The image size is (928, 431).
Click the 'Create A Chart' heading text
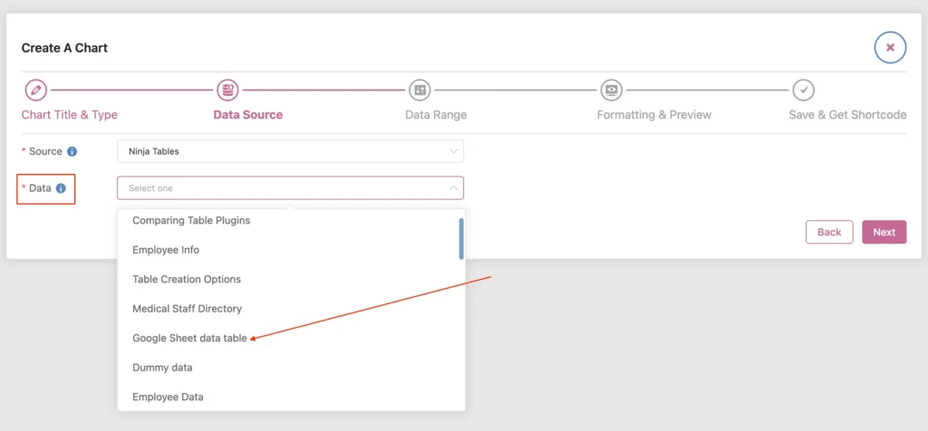[64, 48]
